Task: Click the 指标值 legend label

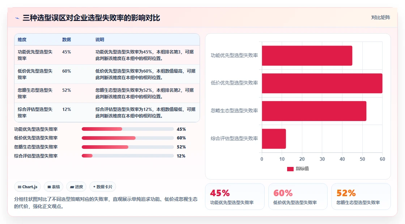Action: pyautogui.click(x=302, y=169)
